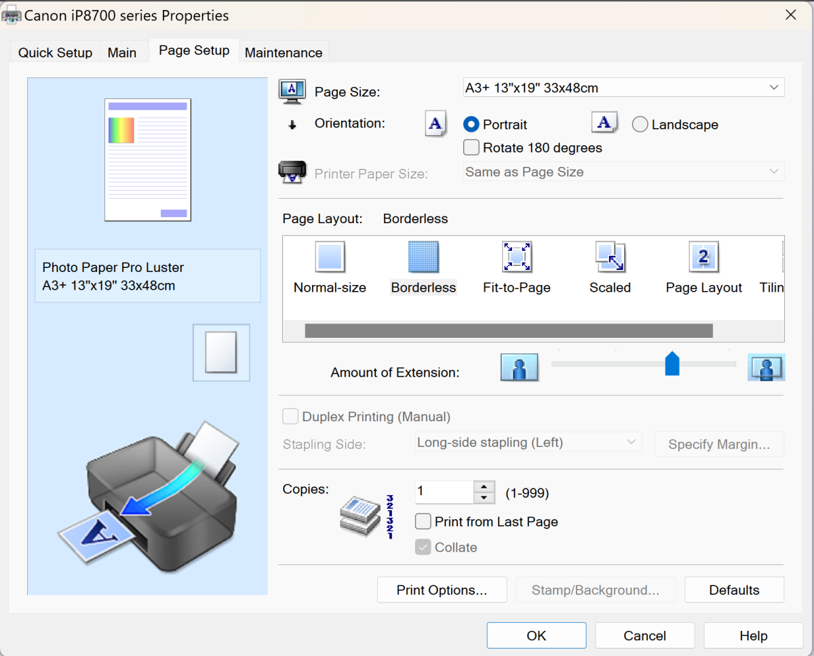Viewport: 814px width, 656px height.
Task: Click the maximum extension icon right of slider
Action: [x=766, y=367]
